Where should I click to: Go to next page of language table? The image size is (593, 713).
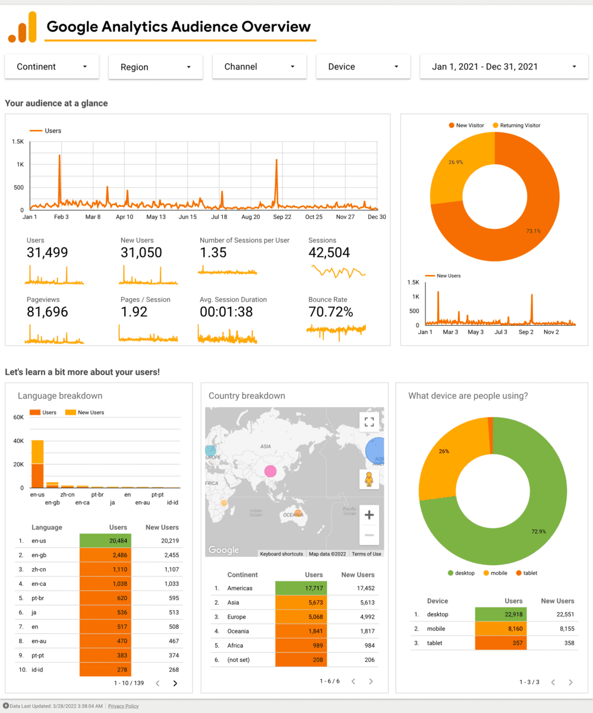pos(175,683)
